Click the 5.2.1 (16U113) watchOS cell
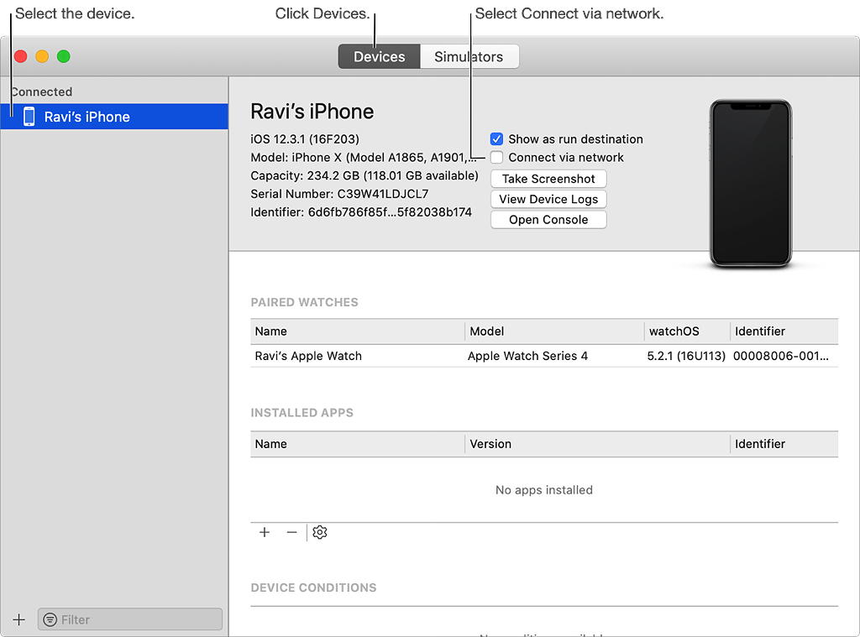Image resolution: width=860 pixels, height=637 pixels. [x=686, y=356]
